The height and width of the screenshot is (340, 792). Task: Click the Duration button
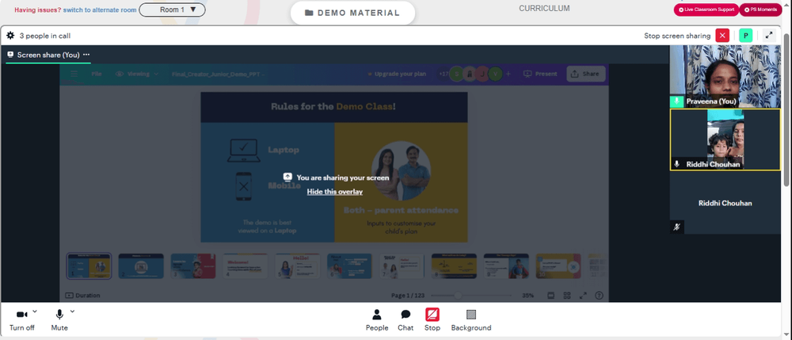[x=83, y=296]
